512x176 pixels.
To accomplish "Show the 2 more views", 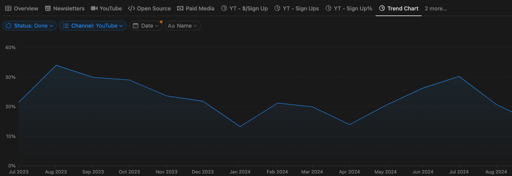I will pyautogui.click(x=436, y=8).
